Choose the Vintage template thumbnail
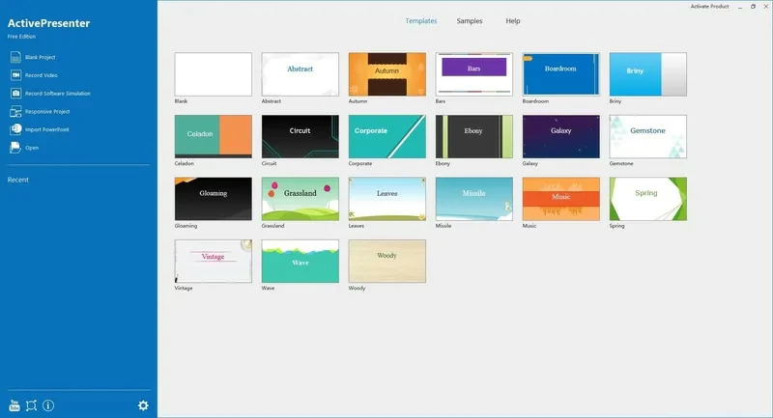This screenshot has height=418, width=773. coord(213,262)
